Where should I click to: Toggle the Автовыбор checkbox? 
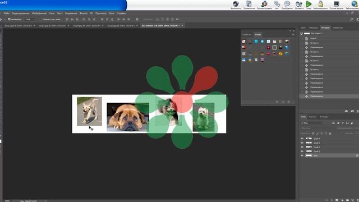tap(10, 20)
